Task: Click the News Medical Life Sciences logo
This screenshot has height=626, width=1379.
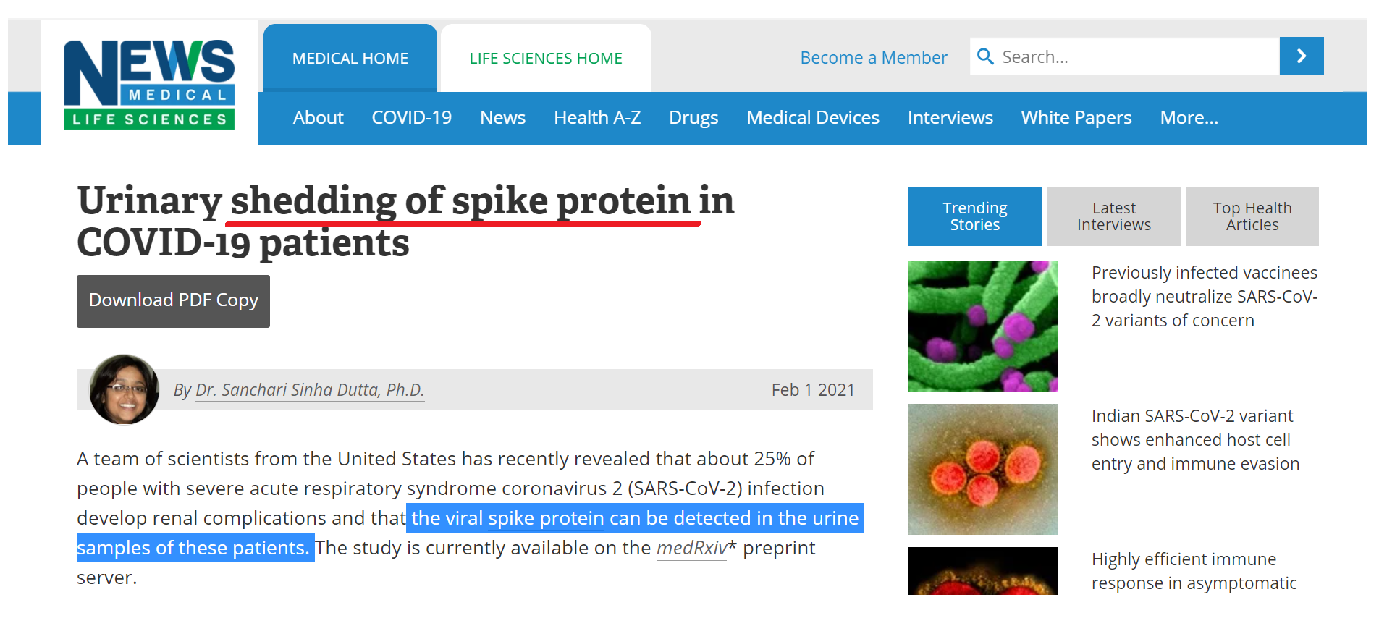Action: coord(149,84)
